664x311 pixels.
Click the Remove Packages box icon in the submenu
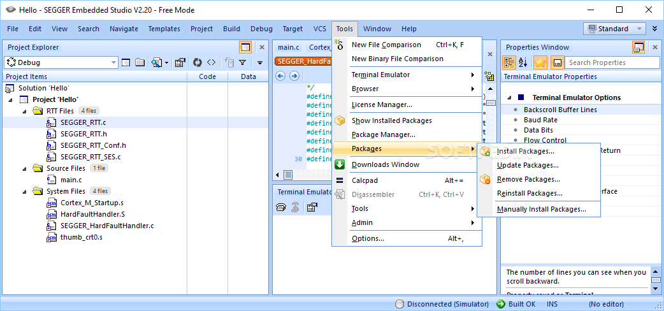(x=486, y=180)
